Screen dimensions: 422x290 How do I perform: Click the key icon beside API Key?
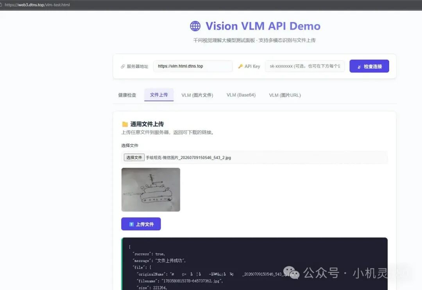[x=240, y=66]
